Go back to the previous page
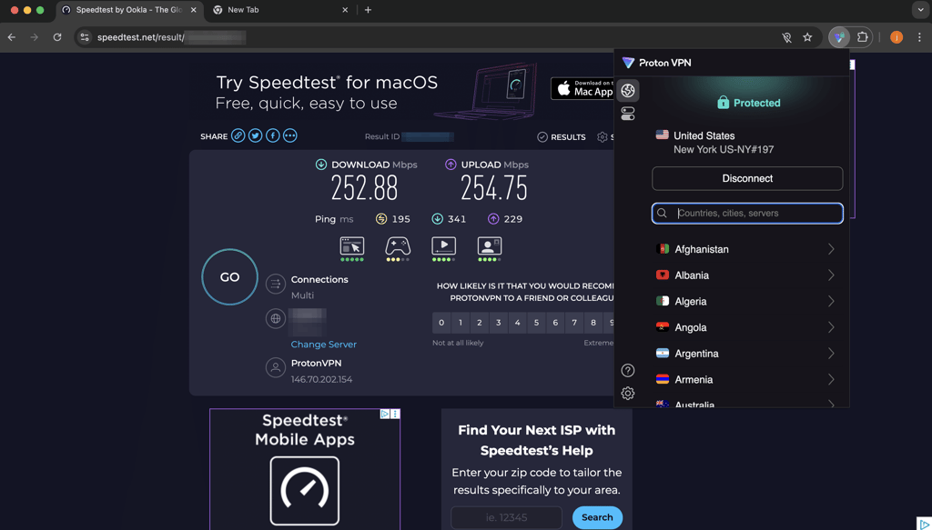The image size is (932, 530). coord(12,37)
